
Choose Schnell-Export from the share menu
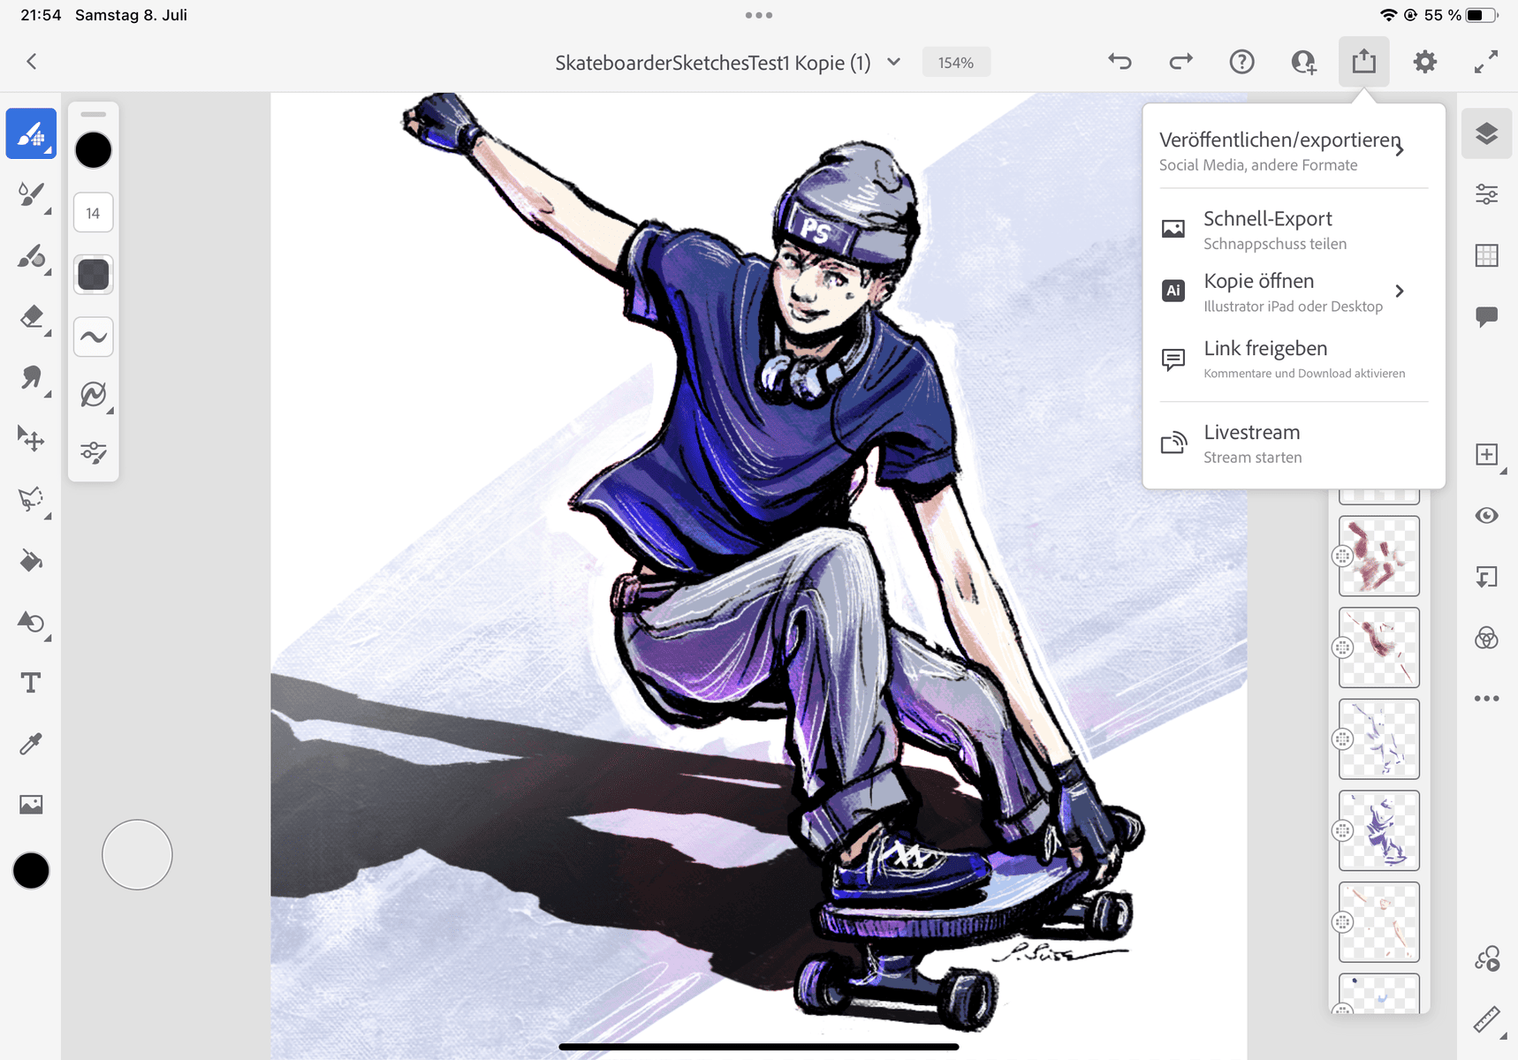point(1294,230)
